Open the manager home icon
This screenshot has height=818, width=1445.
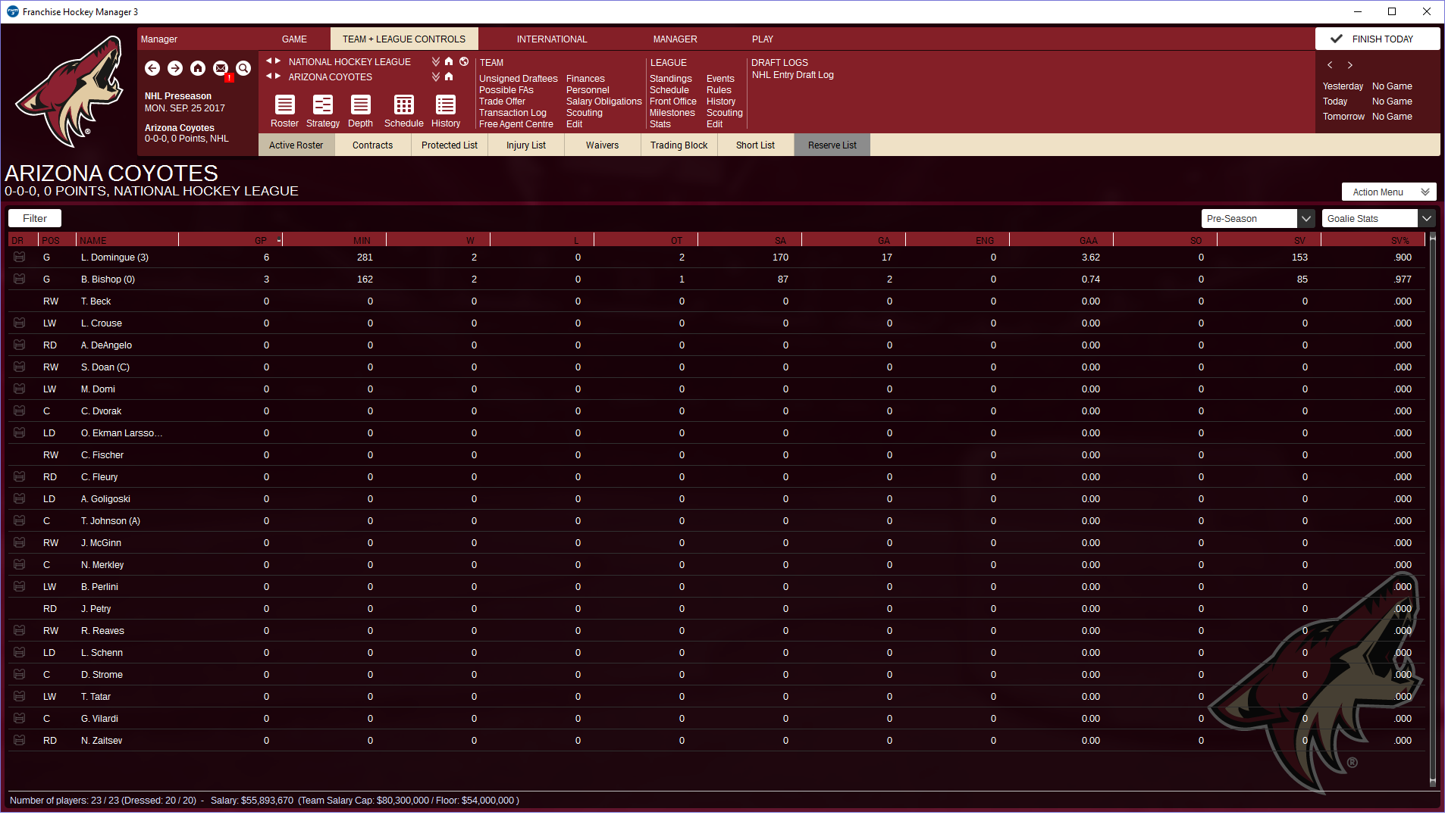pyautogui.click(x=198, y=68)
